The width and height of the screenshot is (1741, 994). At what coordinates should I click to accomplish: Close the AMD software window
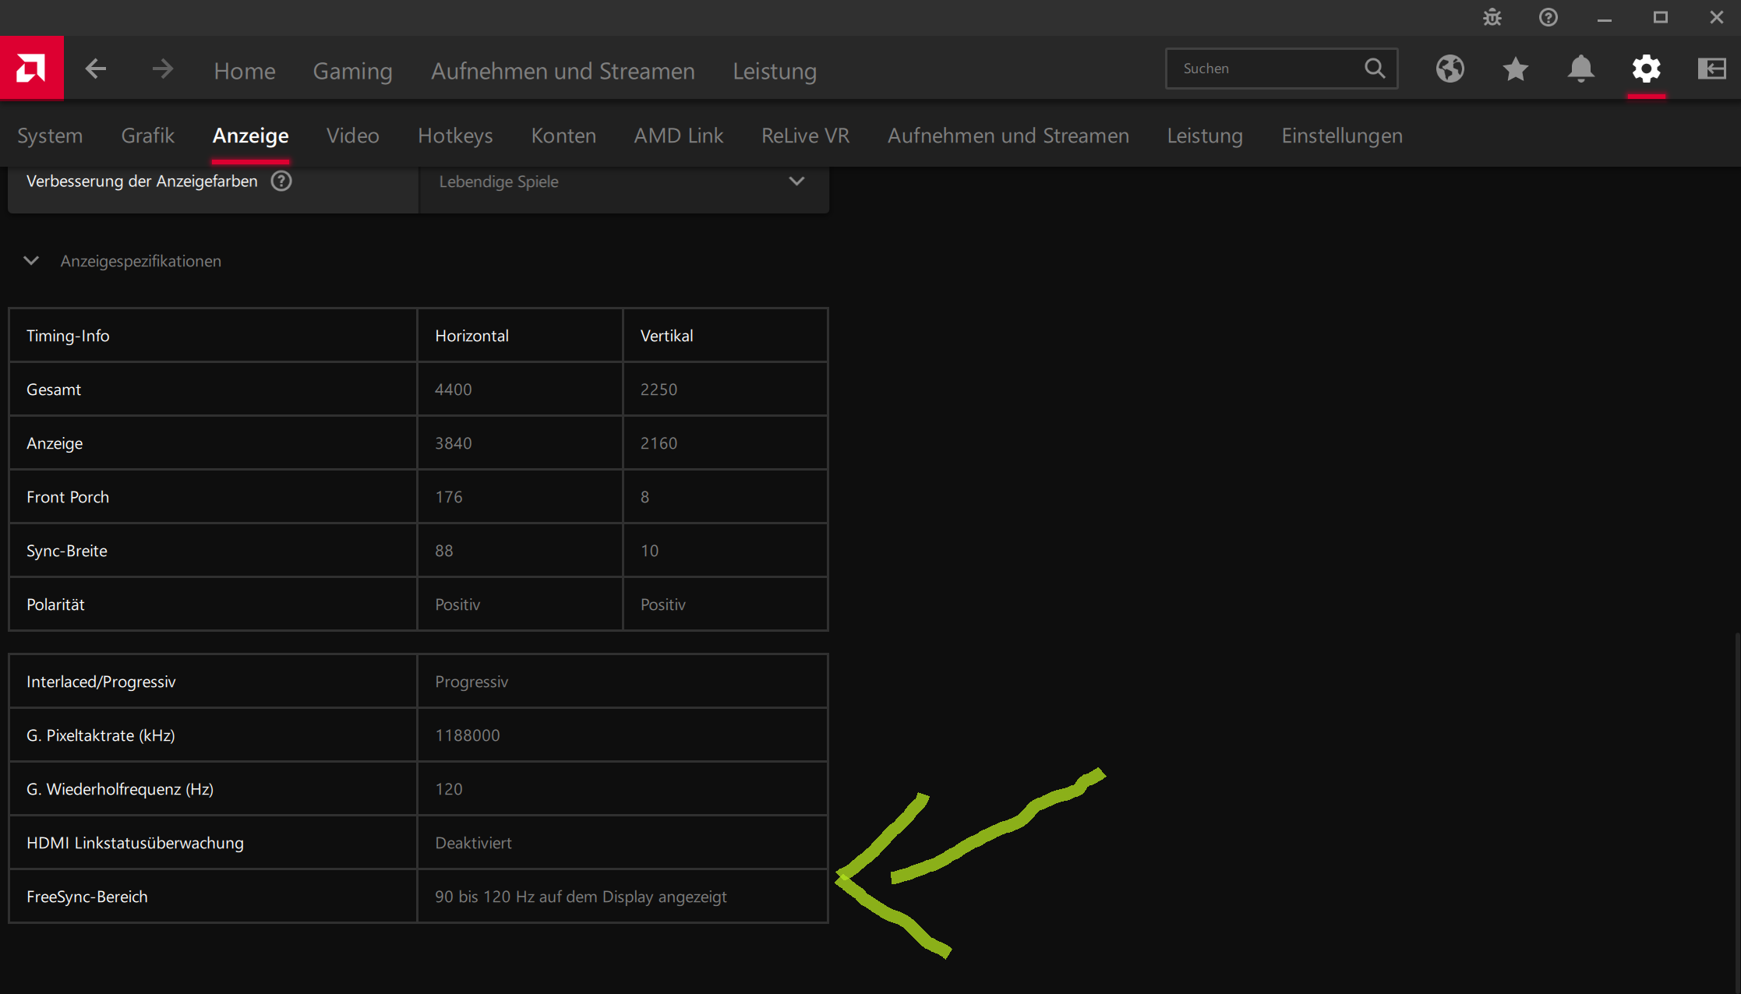[1717, 17]
